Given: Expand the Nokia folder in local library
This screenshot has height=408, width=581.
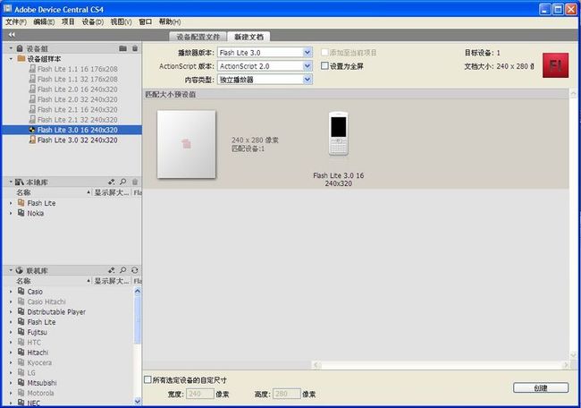Looking at the screenshot, I should click(x=11, y=213).
